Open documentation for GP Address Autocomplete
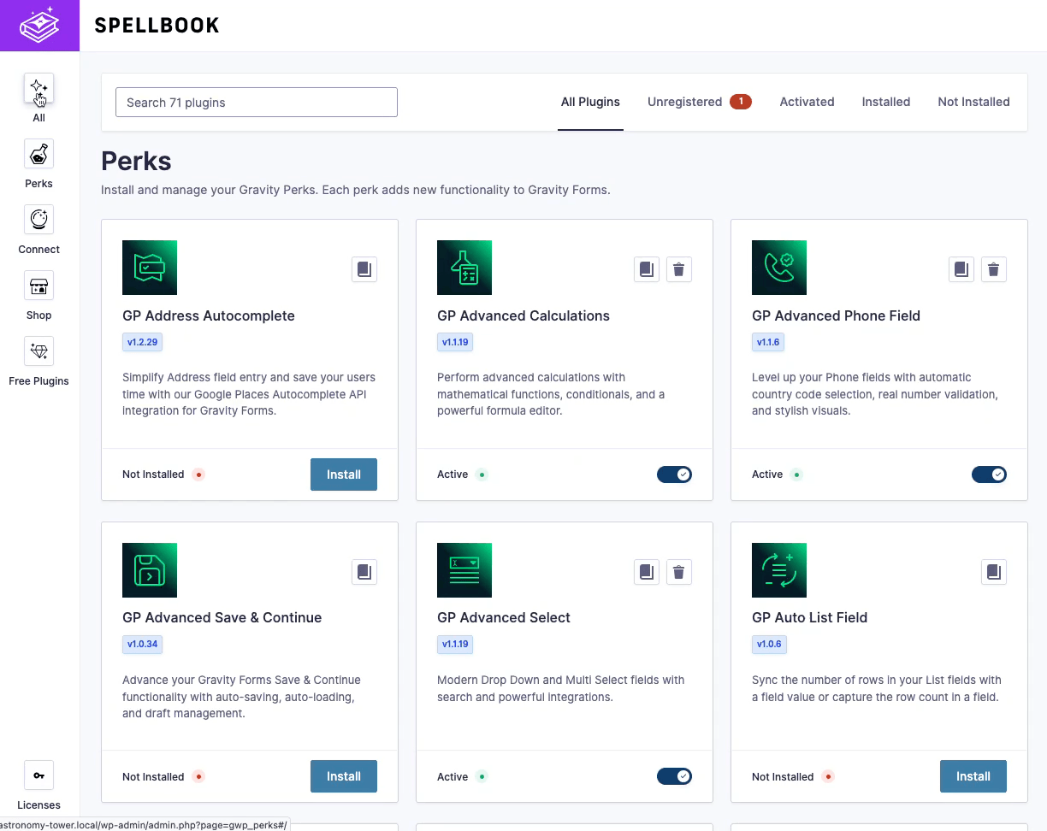The height and width of the screenshot is (831, 1047). pyautogui.click(x=364, y=269)
